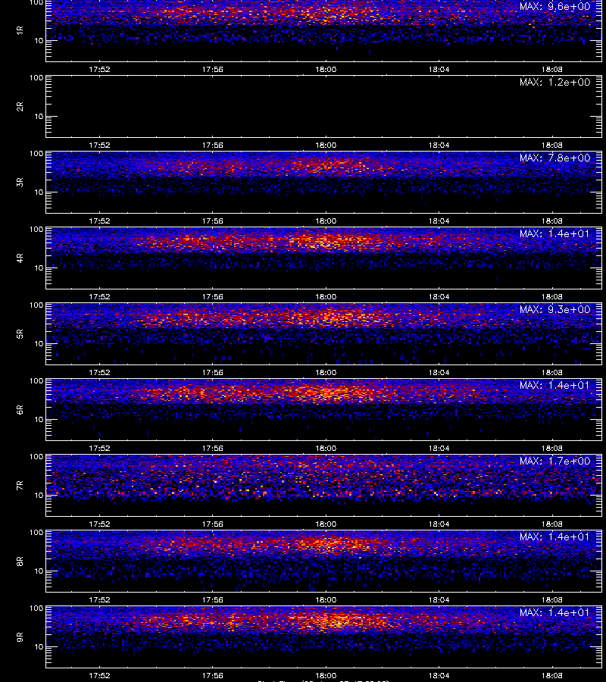
Task: Click the 18:00 tick label under 4R
Action: 326,296
